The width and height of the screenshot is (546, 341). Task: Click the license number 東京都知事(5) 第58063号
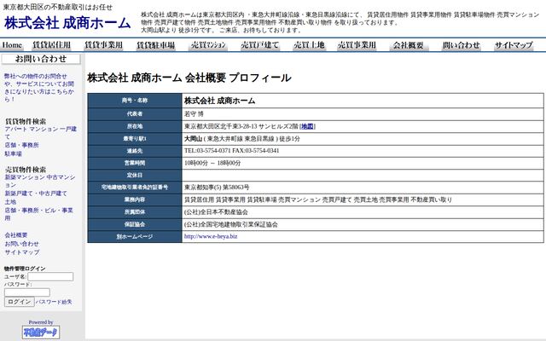pyautogui.click(x=217, y=188)
